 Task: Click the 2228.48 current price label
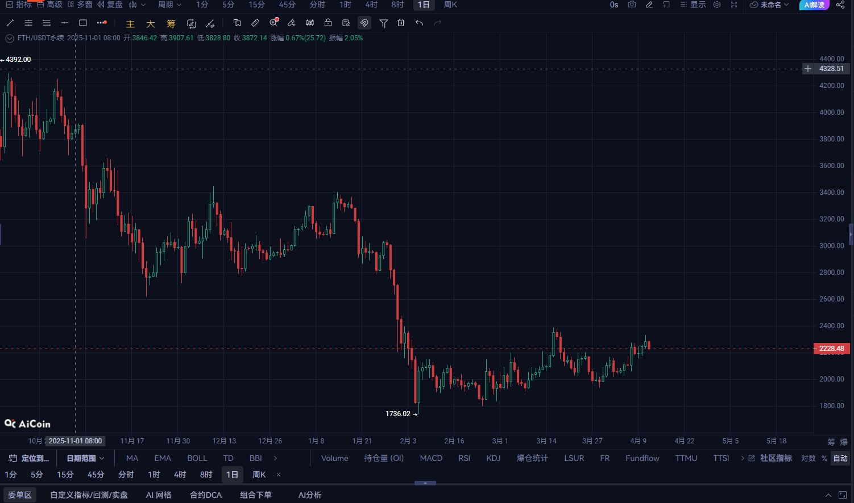(x=832, y=349)
